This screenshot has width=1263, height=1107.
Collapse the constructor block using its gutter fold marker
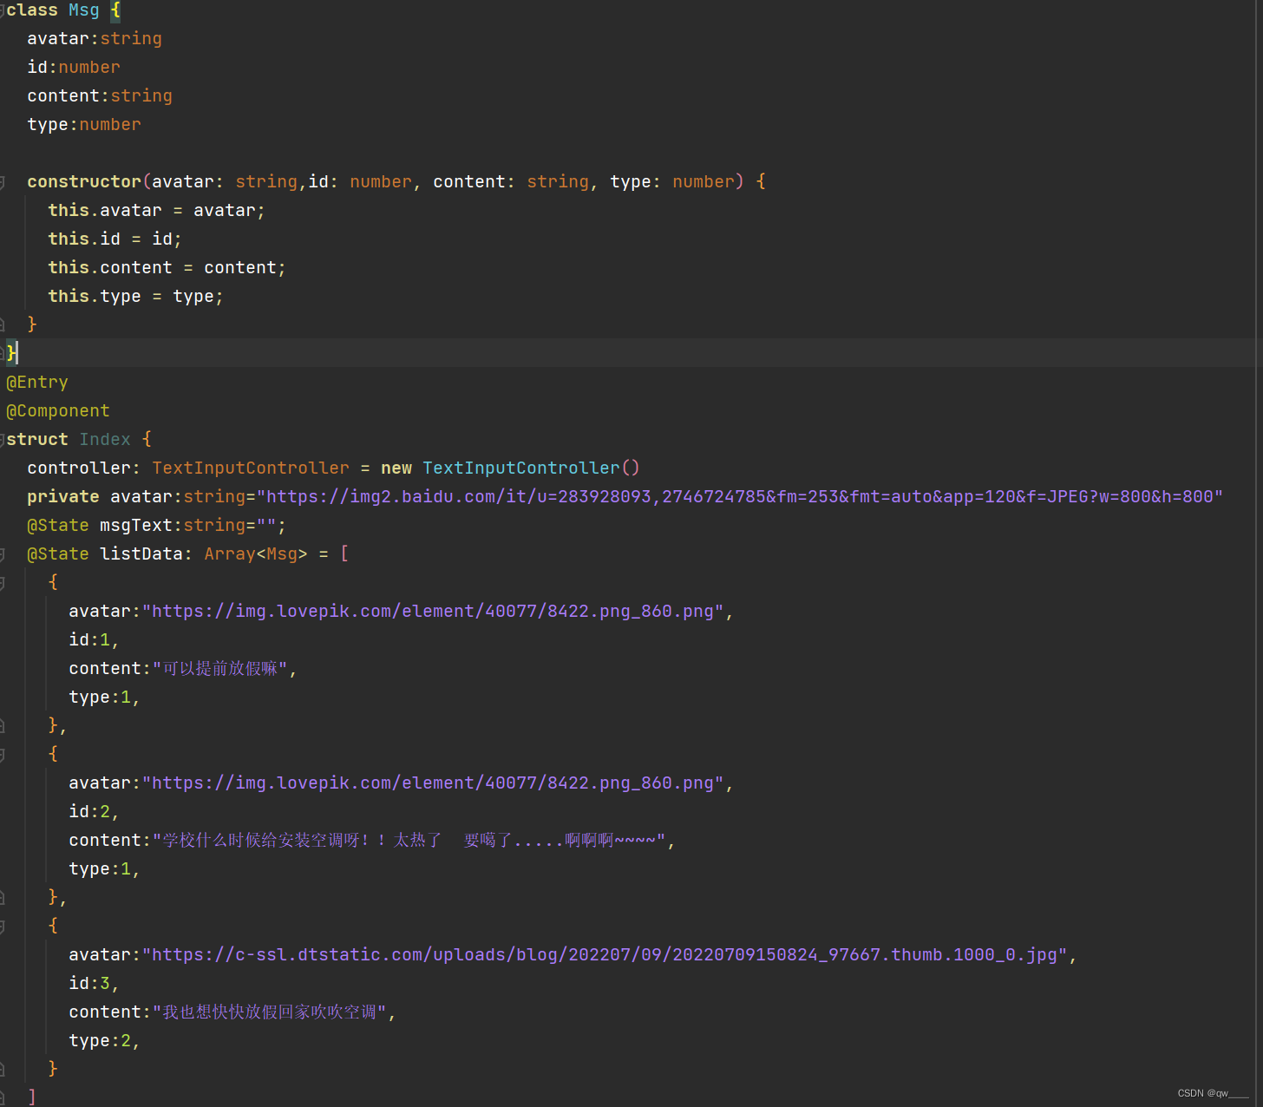coord(3,182)
